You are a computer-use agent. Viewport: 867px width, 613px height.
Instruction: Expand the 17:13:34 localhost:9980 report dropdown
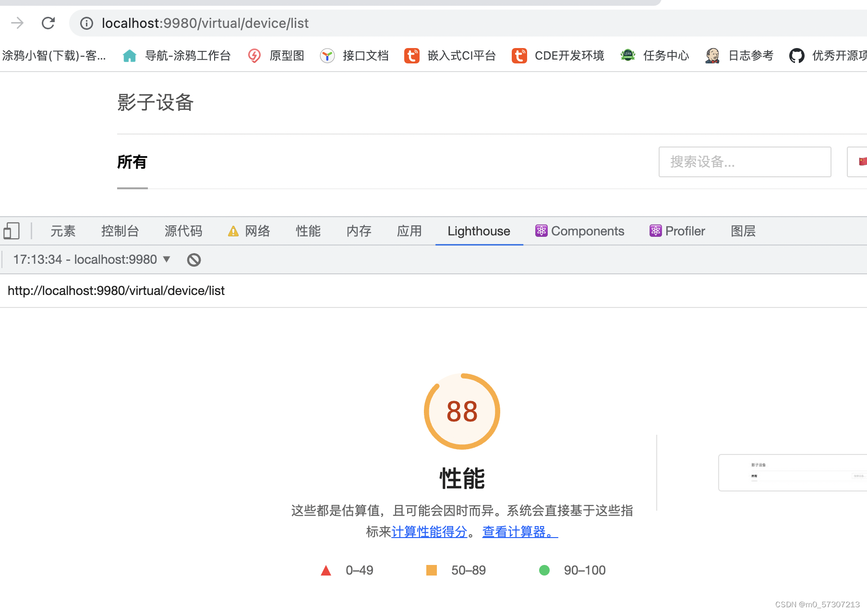pyautogui.click(x=92, y=259)
